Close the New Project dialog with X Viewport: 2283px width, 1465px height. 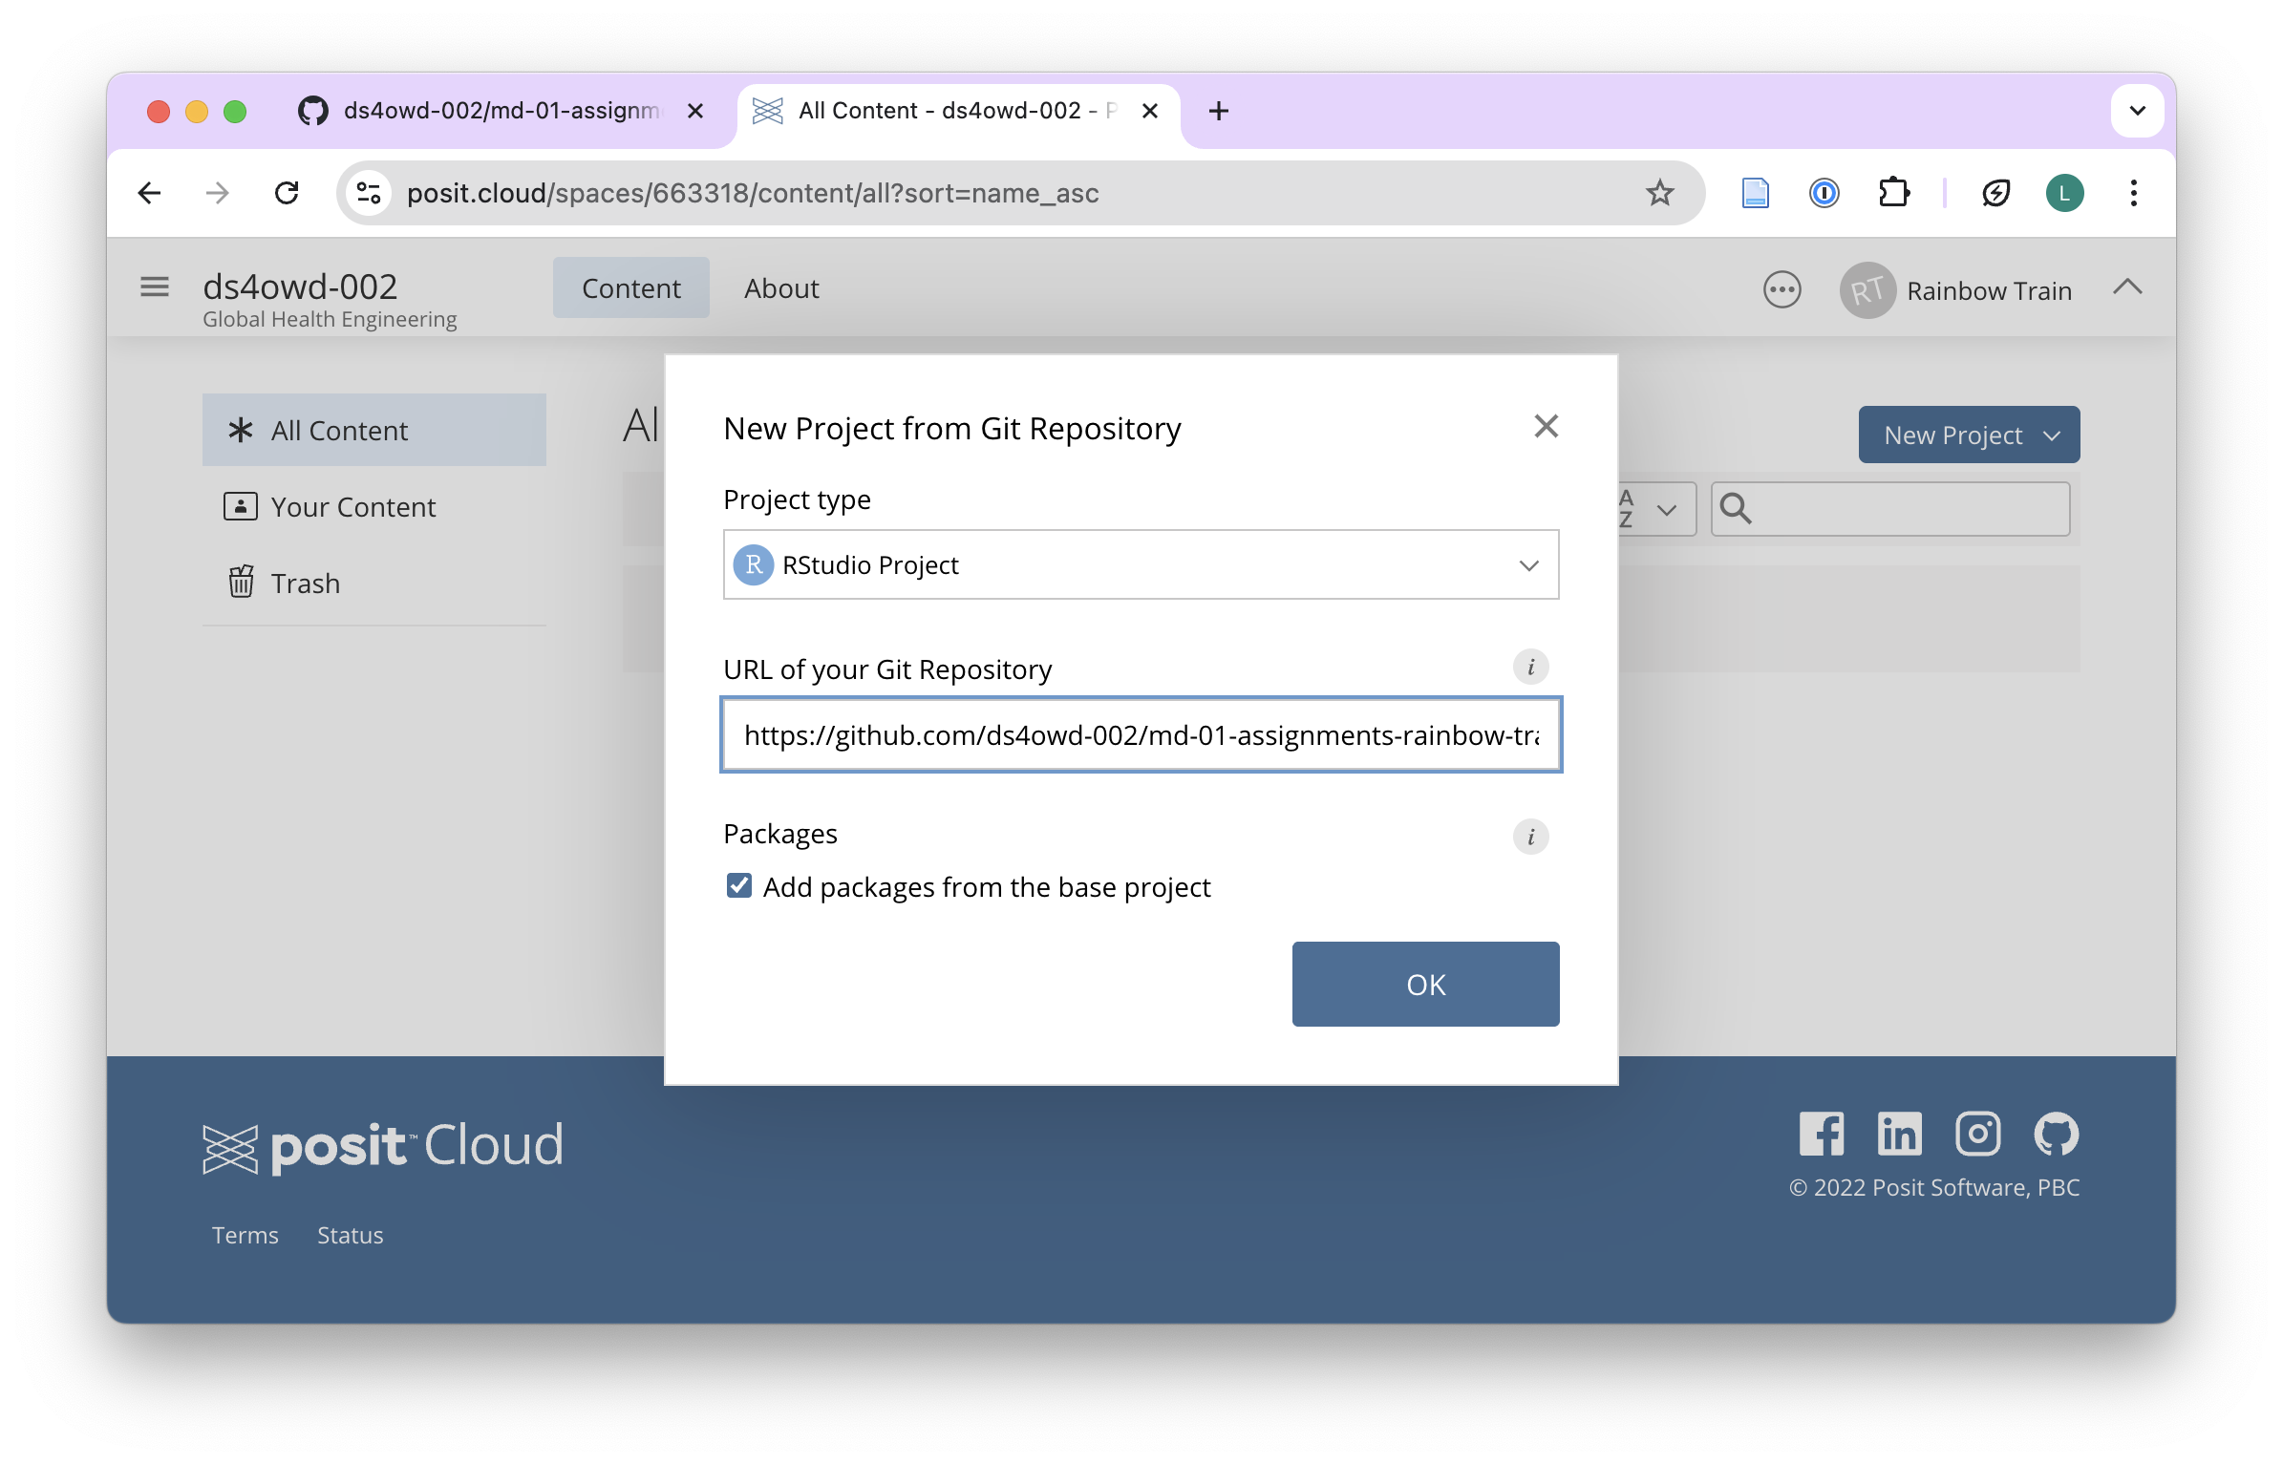tap(1546, 426)
